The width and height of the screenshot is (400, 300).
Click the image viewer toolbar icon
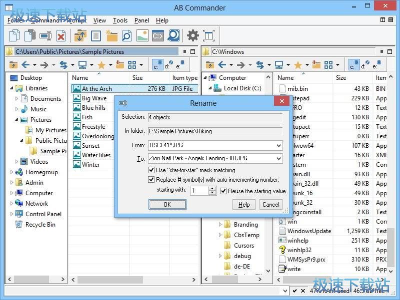coord(142,35)
